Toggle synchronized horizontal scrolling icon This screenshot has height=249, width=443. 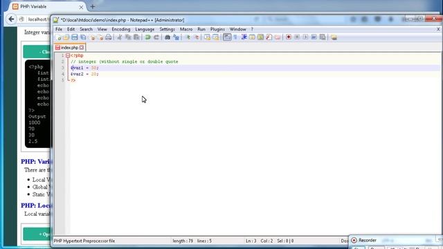pos(215,37)
